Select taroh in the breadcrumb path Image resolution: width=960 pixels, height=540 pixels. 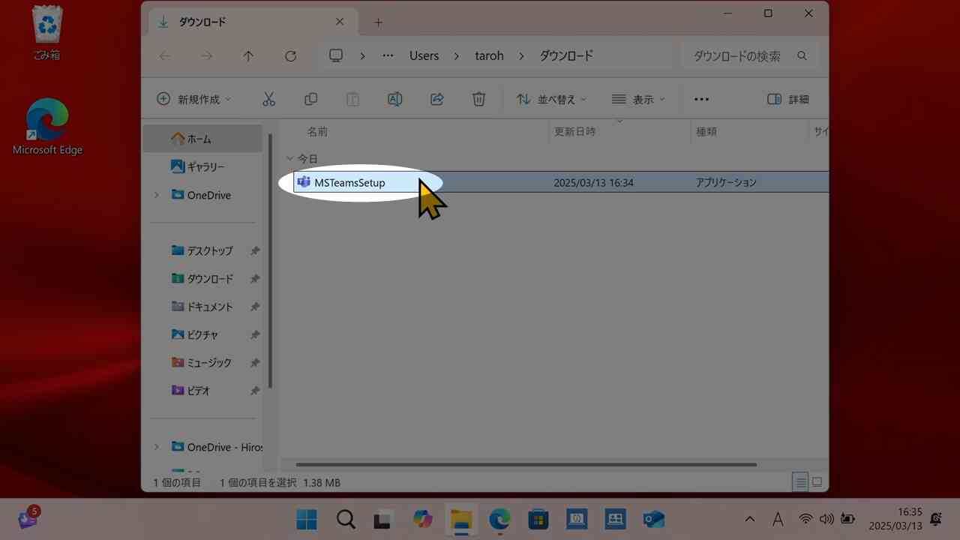click(x=489, y=55)
